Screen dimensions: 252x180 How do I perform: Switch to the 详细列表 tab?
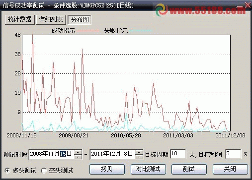[51, 20]
